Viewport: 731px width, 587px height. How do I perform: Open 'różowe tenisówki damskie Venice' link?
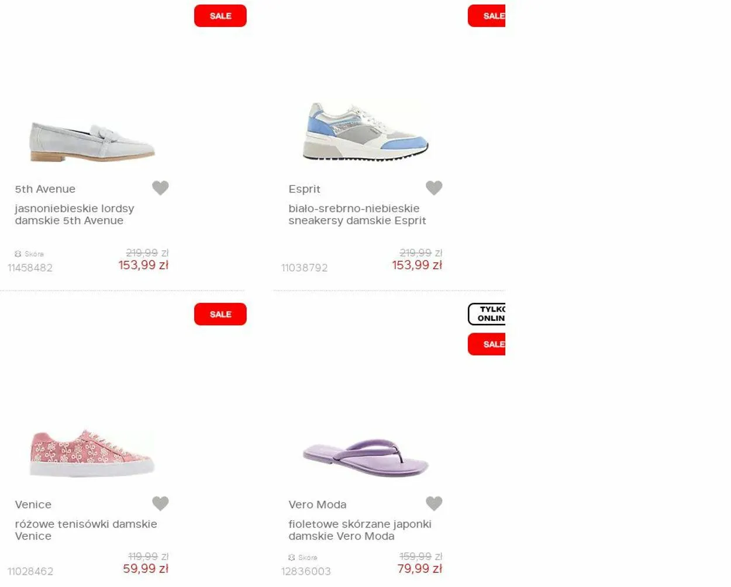coord(86,530)
